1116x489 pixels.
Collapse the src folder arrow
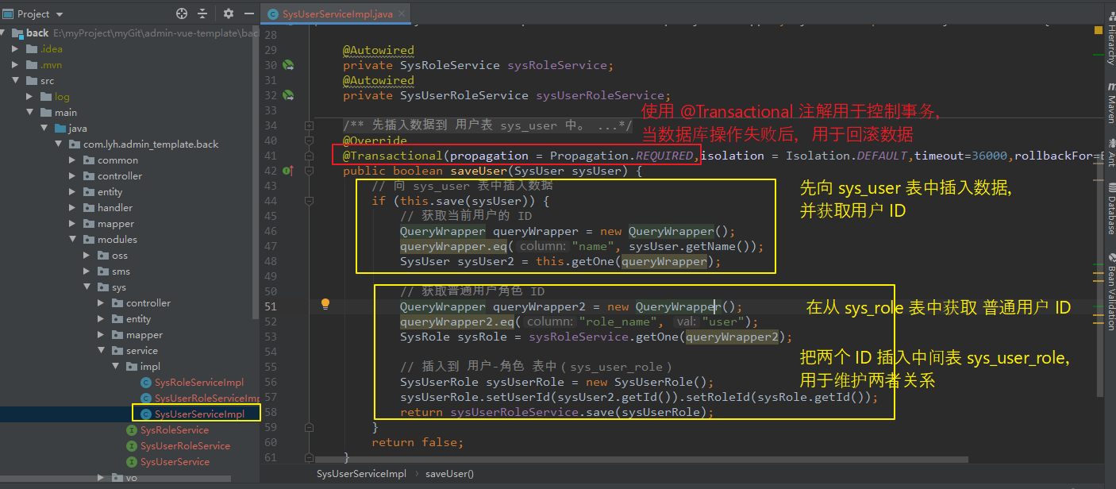(16, 81)
